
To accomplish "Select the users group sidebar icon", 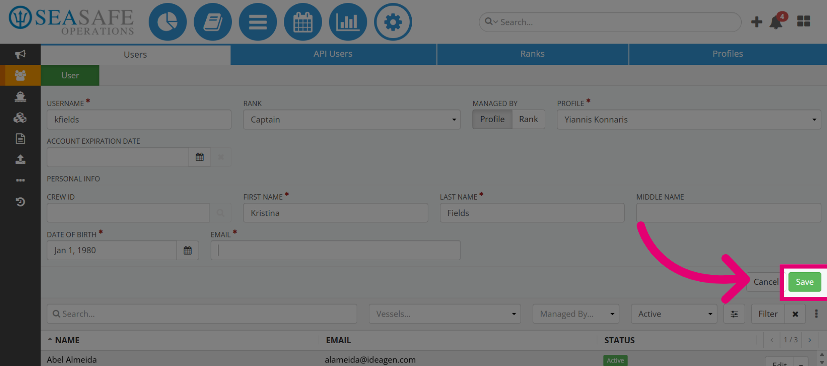I will tap(20, 75).
